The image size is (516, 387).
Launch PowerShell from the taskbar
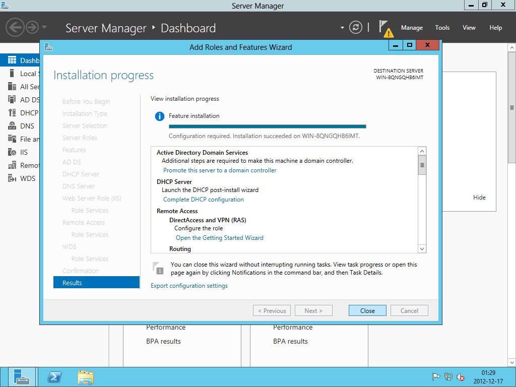coord(54,377)
